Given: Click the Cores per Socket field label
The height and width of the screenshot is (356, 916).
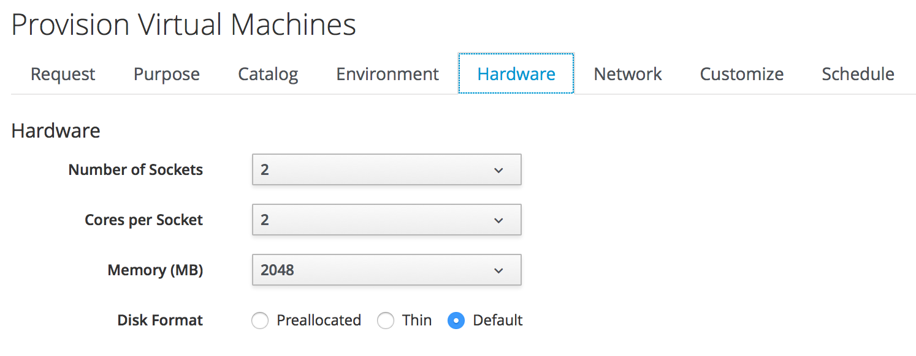Looking at the screenshot, I should click(143, 220).
